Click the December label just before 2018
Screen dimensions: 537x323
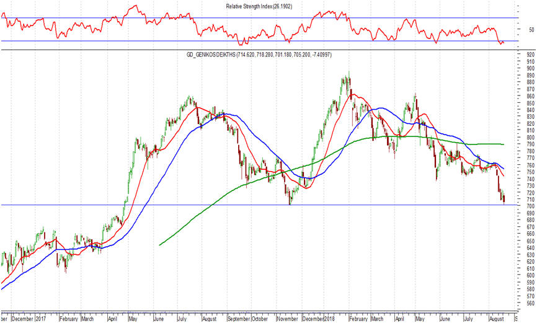coord(313,319)
